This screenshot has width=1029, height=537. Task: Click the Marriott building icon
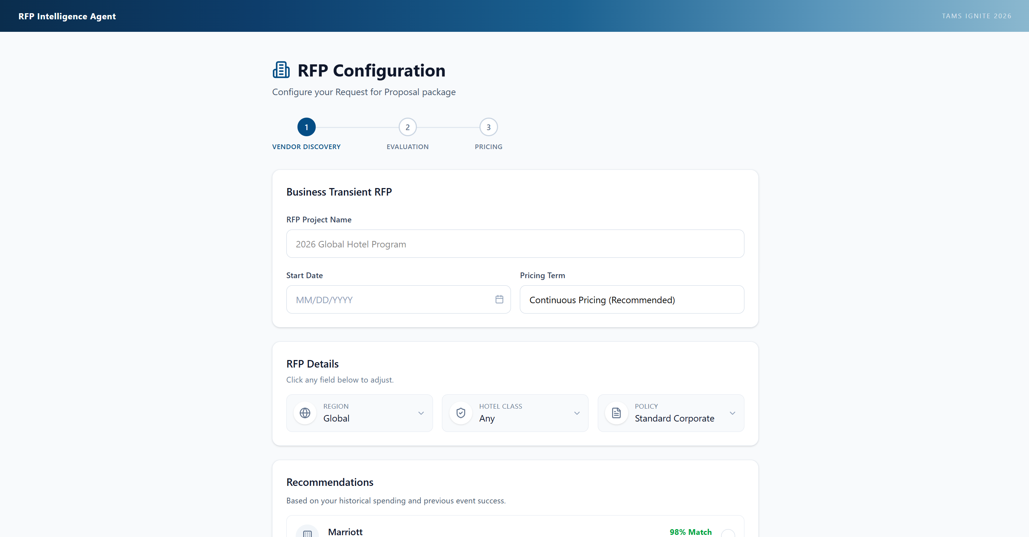pos(307,533)
